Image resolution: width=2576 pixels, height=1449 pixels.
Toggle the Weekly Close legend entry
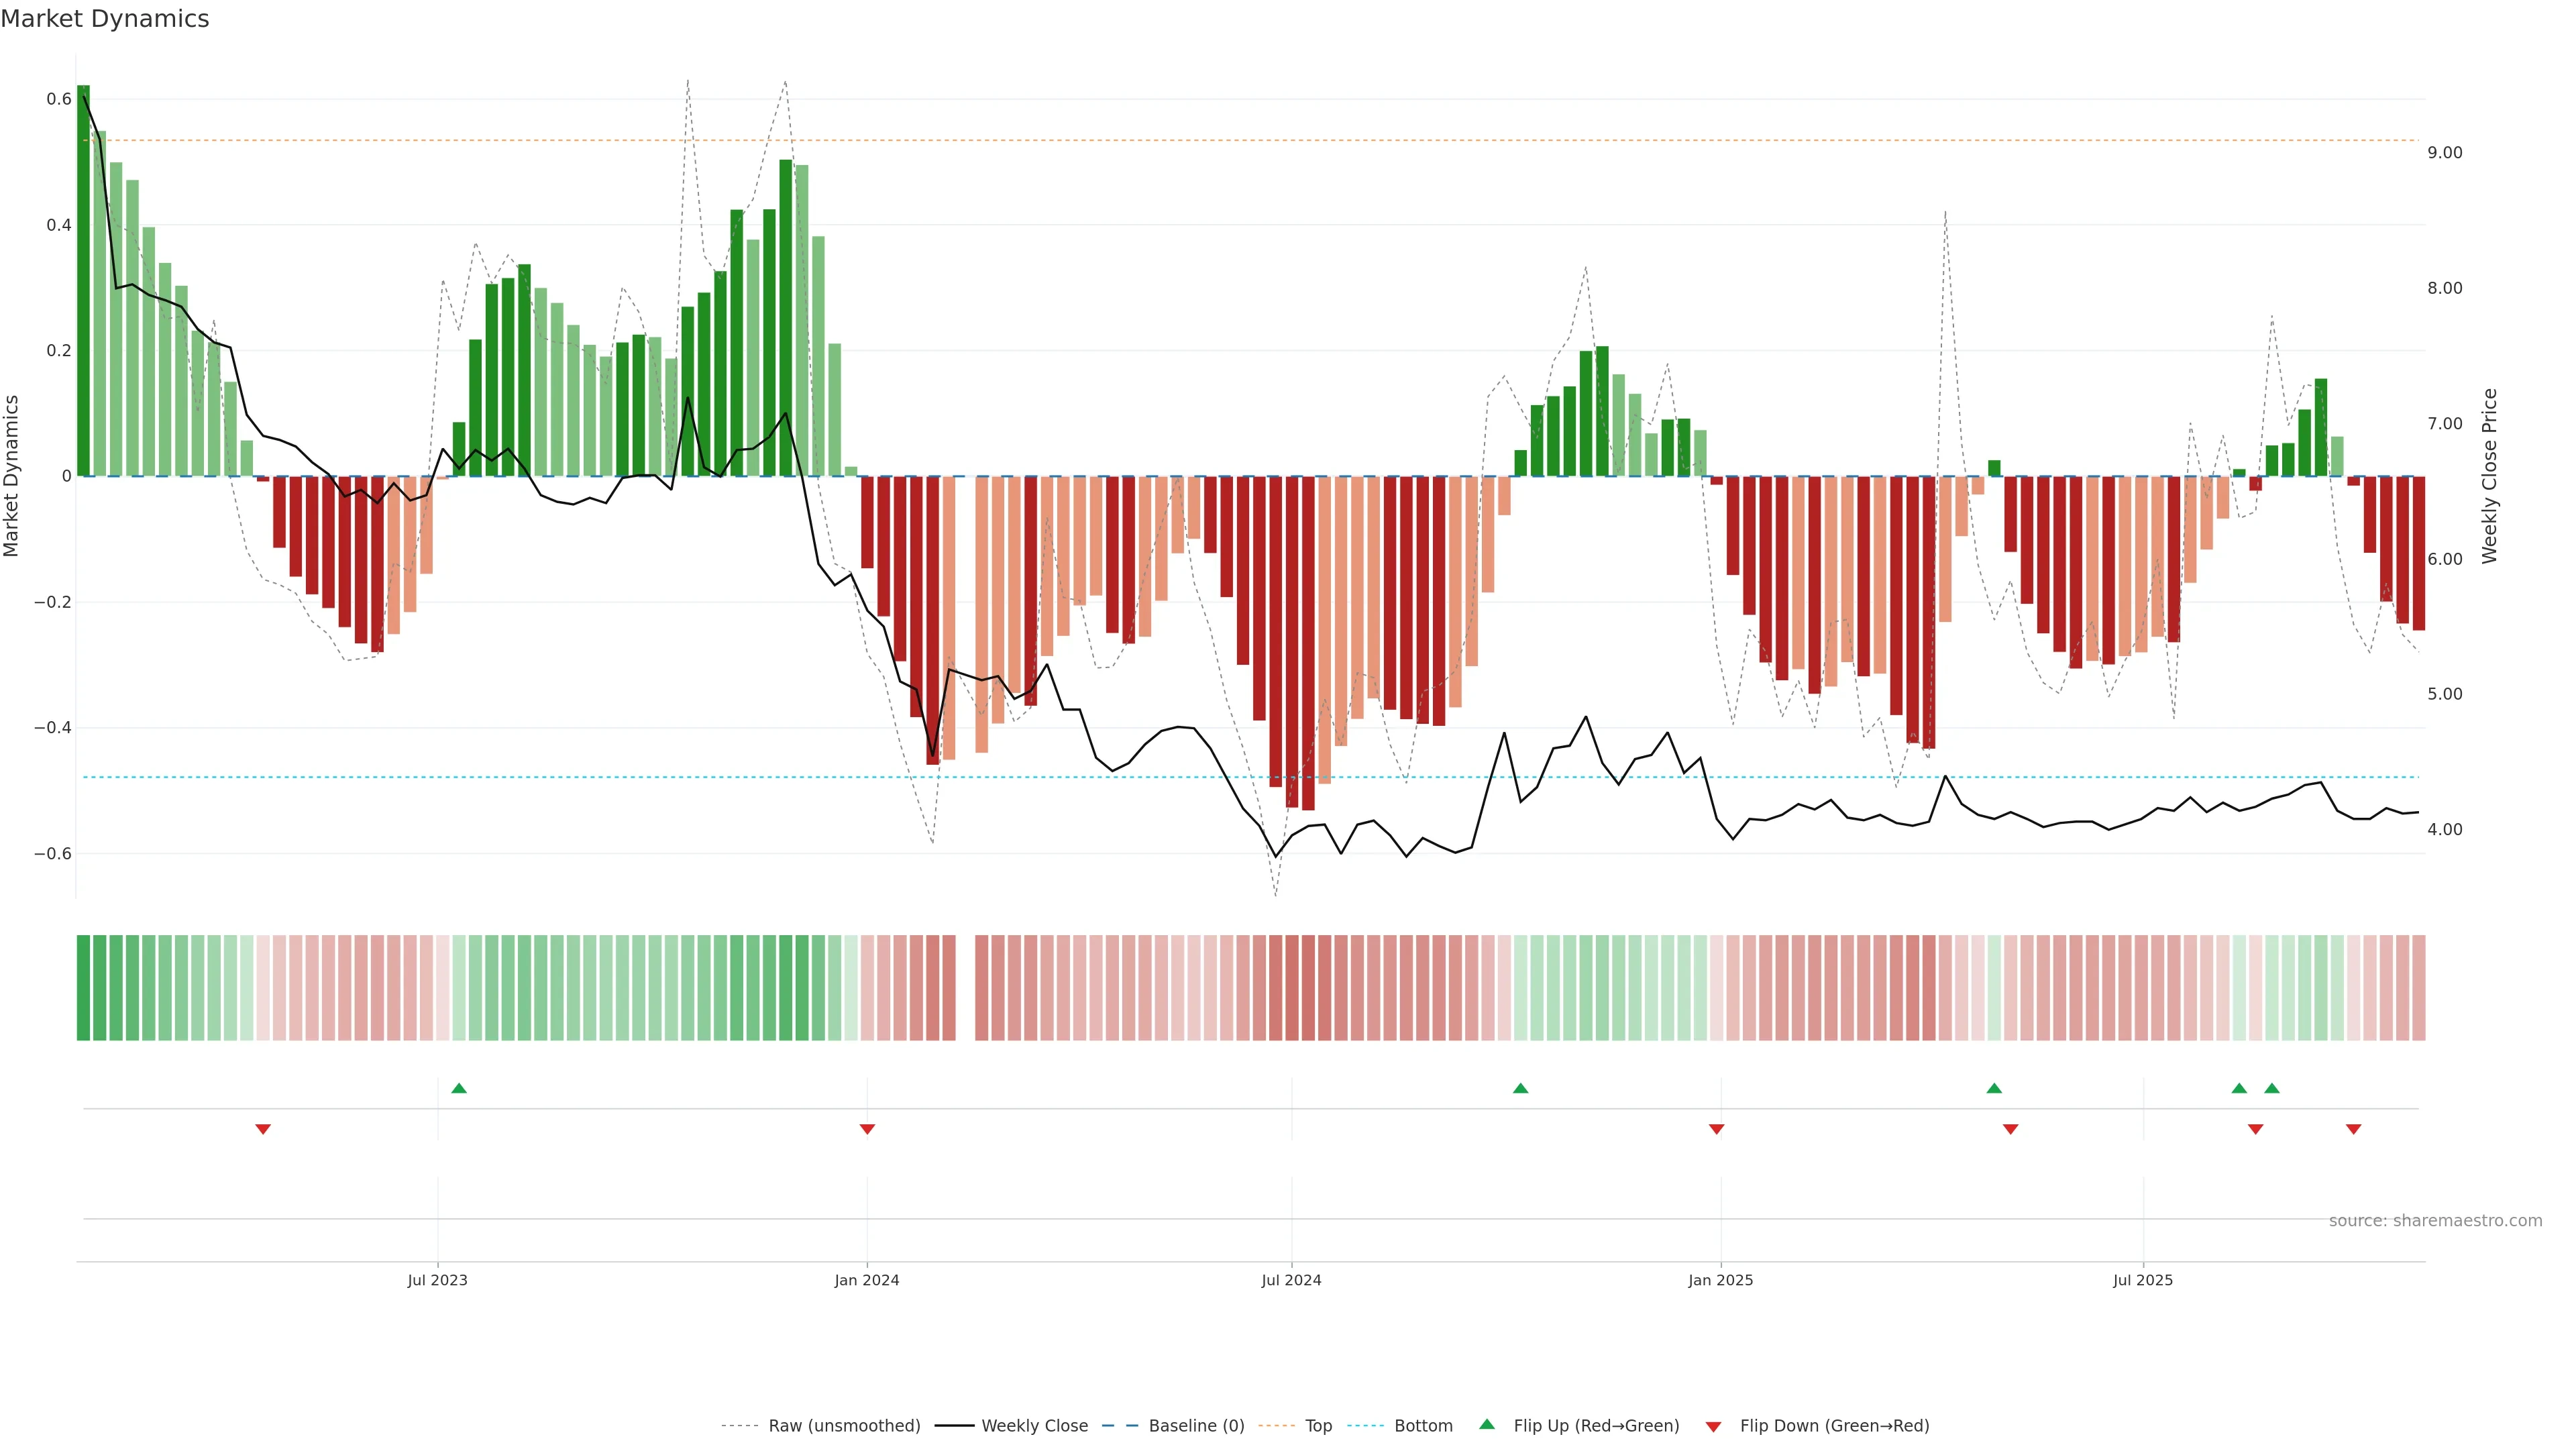coord(1034,1426)
